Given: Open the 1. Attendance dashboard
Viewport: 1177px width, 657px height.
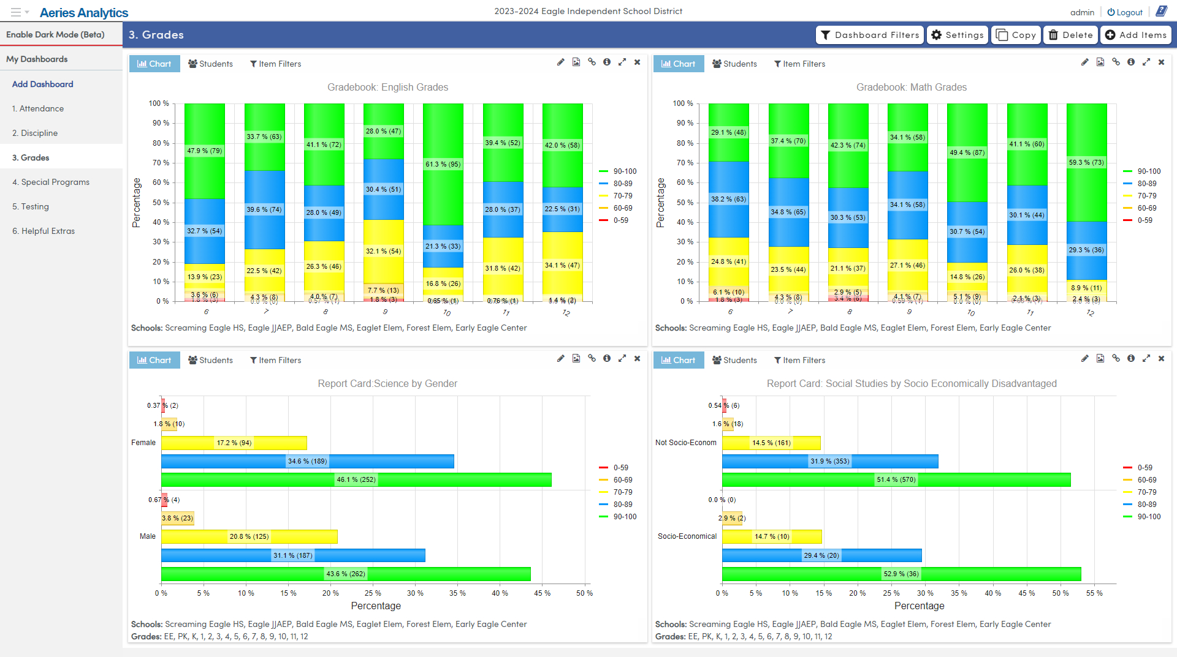Looking at the screenshot, I should pos(38,108).
